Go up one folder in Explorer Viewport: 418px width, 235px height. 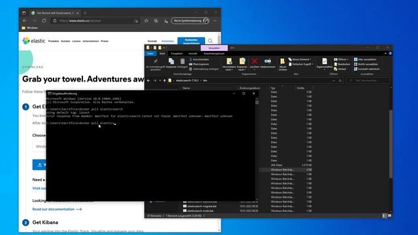tap(165, 80)
